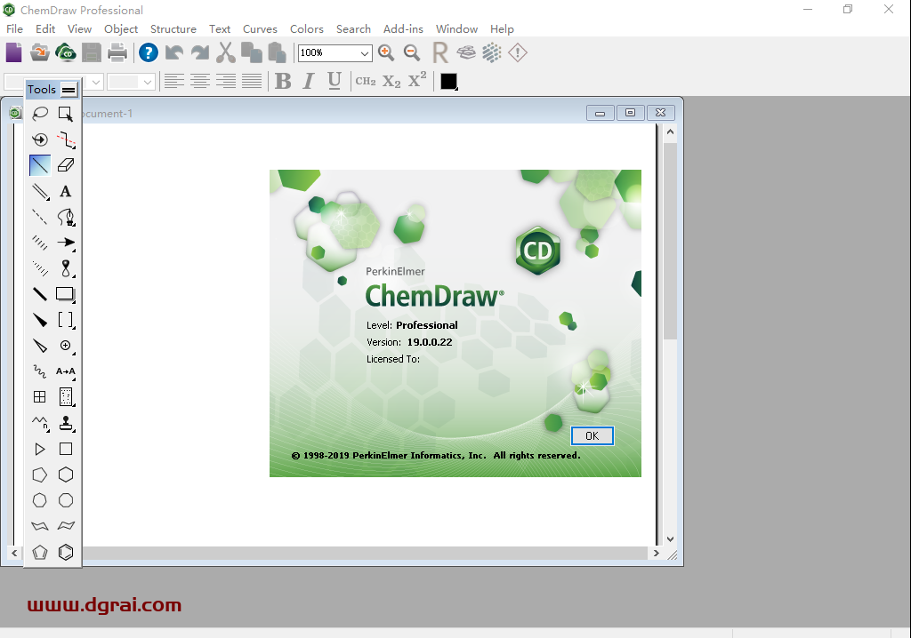This screenshot has height=638, width=911.
Task: Open the View menu
Action: [x=79, y=29]
